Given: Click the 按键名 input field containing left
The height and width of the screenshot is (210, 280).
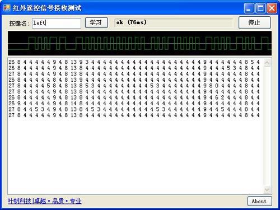Looking at the screenshot, I should click(57, 23).
